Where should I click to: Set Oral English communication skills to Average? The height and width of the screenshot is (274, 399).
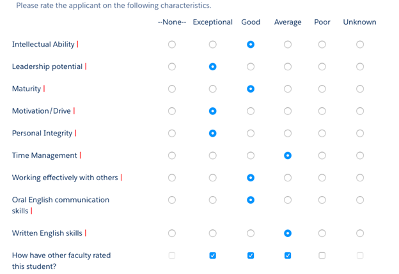[288, 200]
